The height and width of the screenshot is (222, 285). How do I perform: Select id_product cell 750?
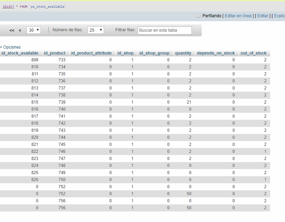click(62, 180)
